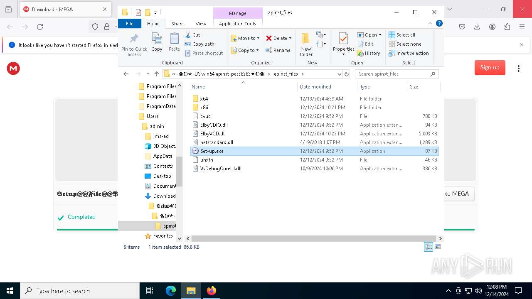This screenshot has height=299, width=532.
Task: Click Type here to search box
Action: pos(80,291)
